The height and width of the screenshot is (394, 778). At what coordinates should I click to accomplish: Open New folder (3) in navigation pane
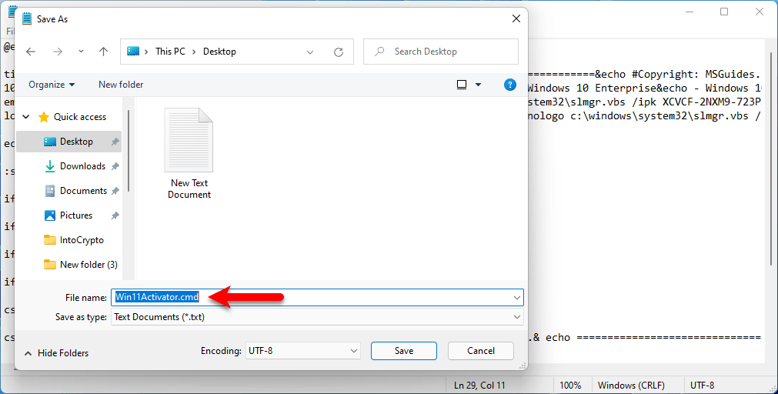click(81, 265)
